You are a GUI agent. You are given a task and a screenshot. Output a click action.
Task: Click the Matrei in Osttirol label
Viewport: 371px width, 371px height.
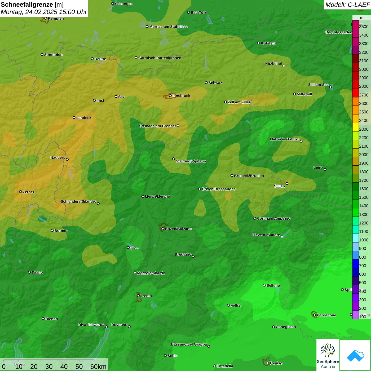click(x=285, y=139)
